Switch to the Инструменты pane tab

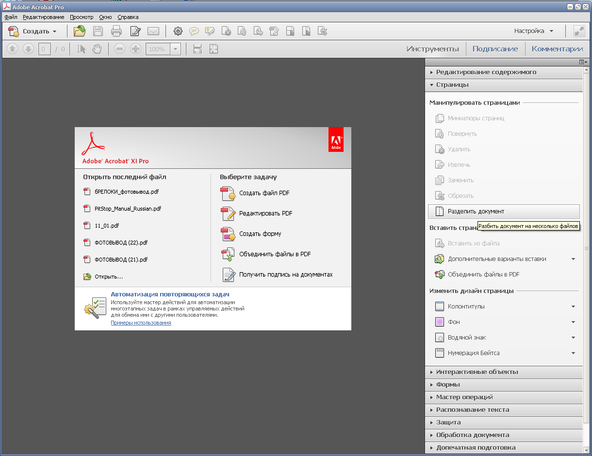(x=432, y=49)
